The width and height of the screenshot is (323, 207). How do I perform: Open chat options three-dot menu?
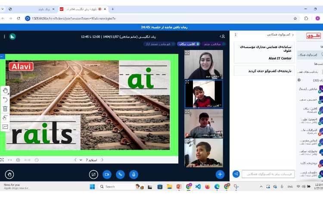(236, 34)
